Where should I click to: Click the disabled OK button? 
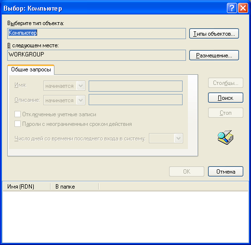pyautogui.click(x=186, y=172)
